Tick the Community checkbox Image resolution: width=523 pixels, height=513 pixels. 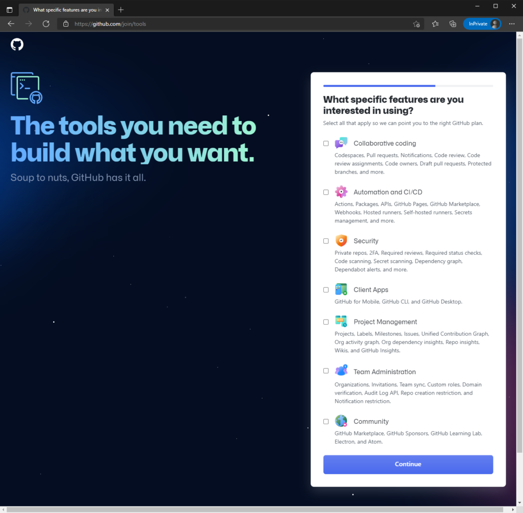[x=326, y=422]
